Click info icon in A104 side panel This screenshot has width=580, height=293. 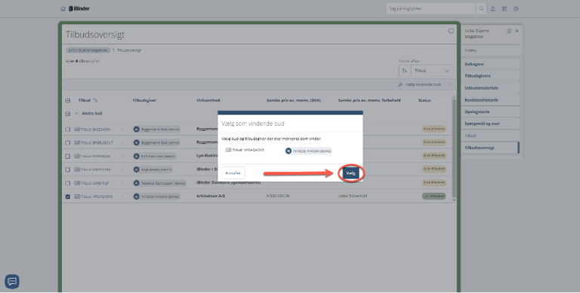pos(509,31)
